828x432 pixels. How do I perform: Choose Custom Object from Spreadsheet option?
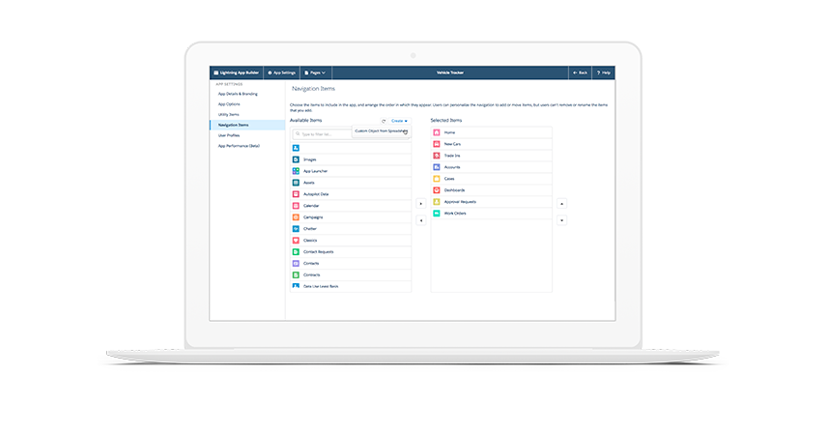coord(381,130)
